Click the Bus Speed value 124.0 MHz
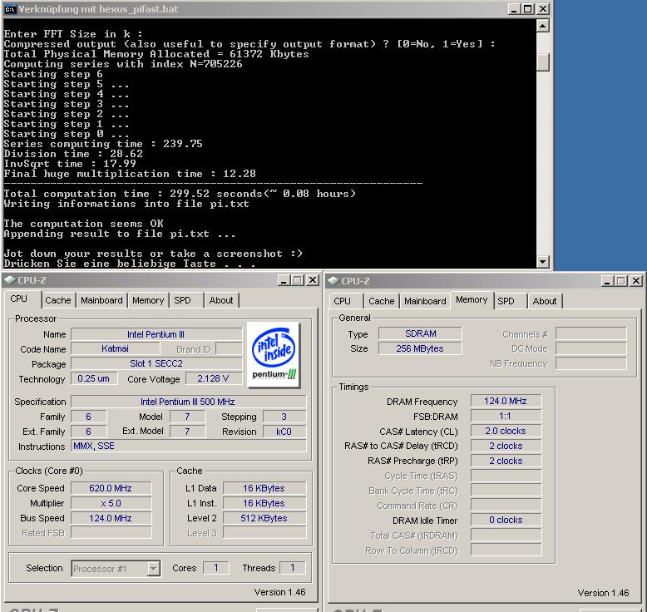This screenshot has height=612, width=647. pyautogui.click(x=111, y=518)
